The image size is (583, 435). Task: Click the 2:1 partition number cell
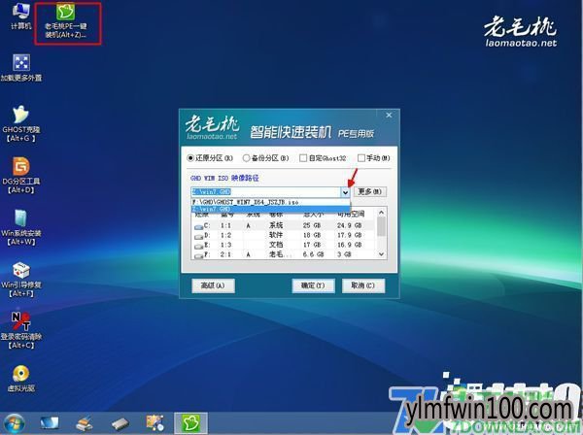coord(225,254)
